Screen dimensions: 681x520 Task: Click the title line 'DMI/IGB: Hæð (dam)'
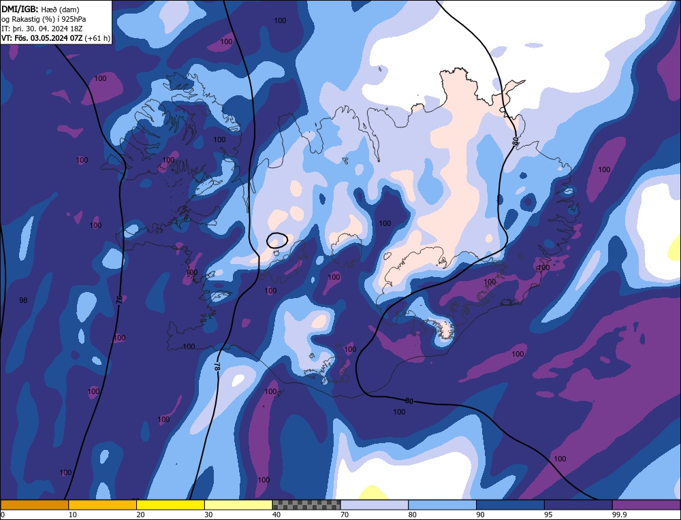(x=40, y=10)
